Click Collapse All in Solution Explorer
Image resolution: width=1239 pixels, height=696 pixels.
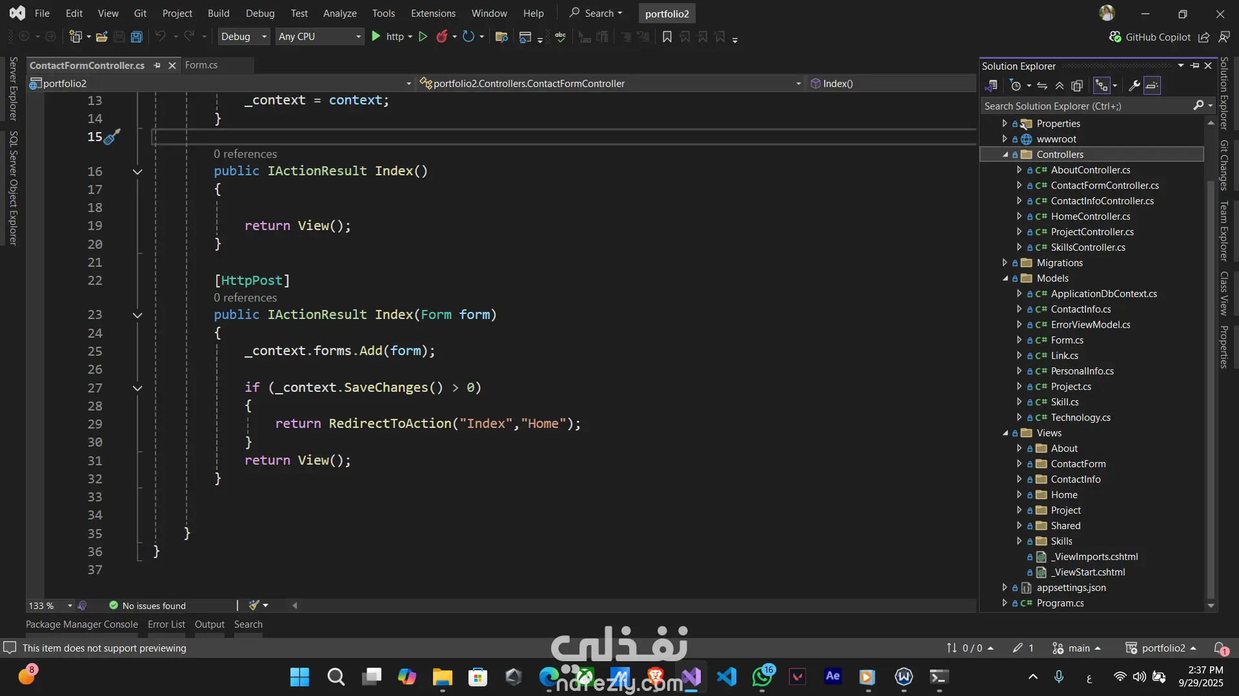1059,85
